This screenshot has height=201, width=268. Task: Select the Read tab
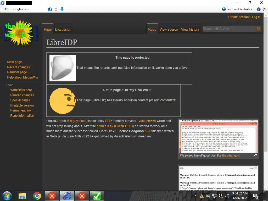[152, 29]
